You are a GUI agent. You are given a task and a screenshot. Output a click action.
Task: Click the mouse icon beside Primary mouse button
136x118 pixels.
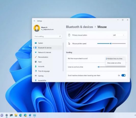click(69, 35)
